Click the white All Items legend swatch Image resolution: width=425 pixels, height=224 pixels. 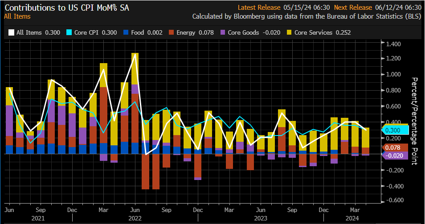tap(12, 32)
